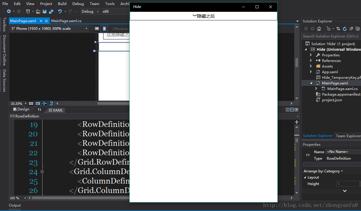The width and height of the screenshot is (361, 211).
Task: Save the current file with Save icon
Action: (45, 11)
